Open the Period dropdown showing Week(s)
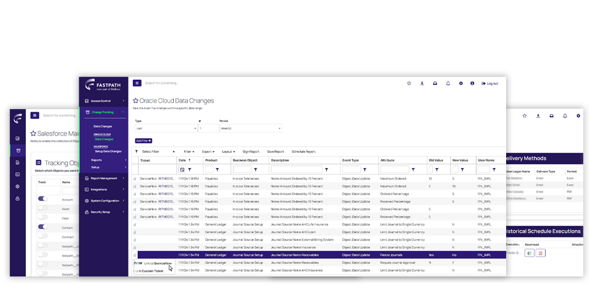The image size is (591, 295). coord(250,128)
